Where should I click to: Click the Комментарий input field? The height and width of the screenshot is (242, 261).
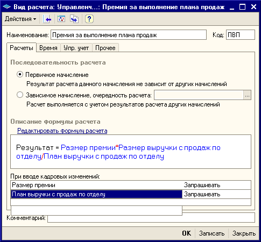pos(151,218)
